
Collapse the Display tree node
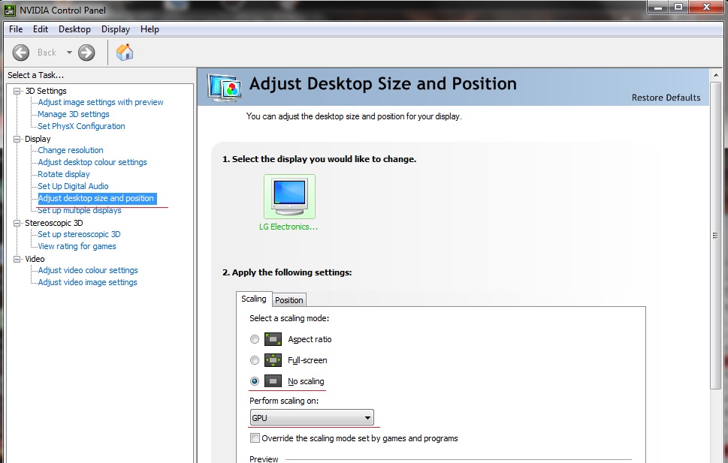[17, 139]
